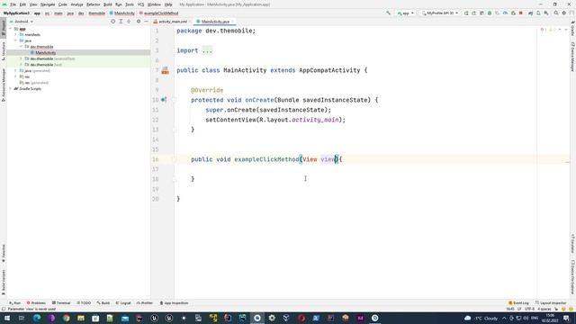
Task: Click the UTF-8 encoding in status bar
Action: [529, 309]
